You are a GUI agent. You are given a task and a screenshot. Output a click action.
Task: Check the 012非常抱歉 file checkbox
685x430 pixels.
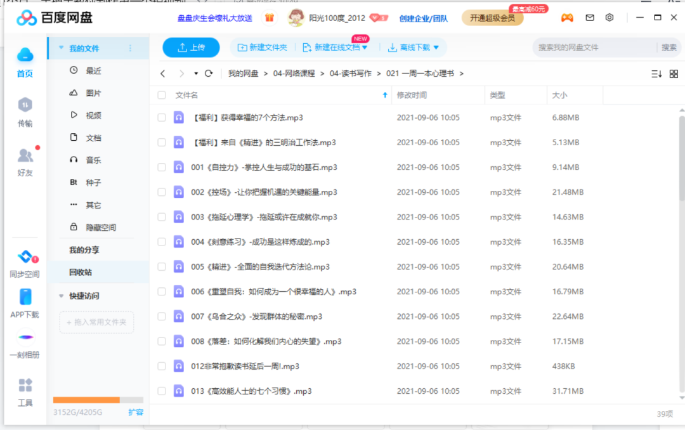[162, 366]
